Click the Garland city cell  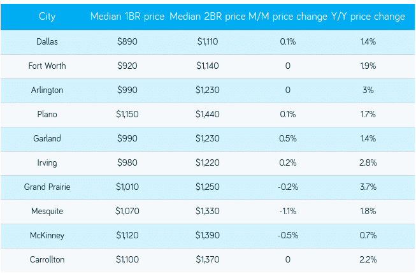click(x=47, y=138)
